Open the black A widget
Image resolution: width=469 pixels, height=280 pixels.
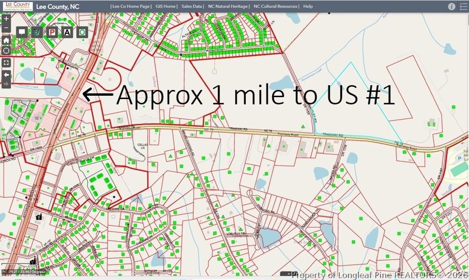coord(67,32)
